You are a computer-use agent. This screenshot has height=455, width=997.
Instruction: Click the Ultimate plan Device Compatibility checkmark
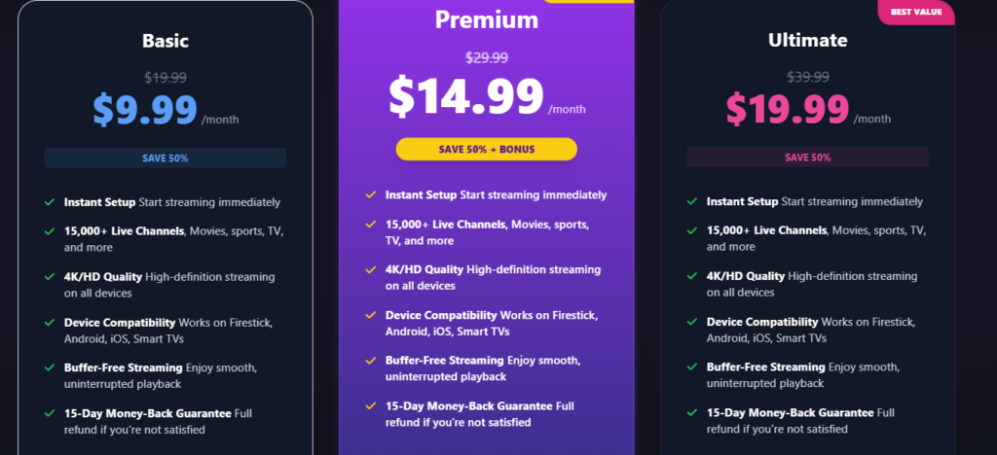pyautogui.click(x=691, y=322)
